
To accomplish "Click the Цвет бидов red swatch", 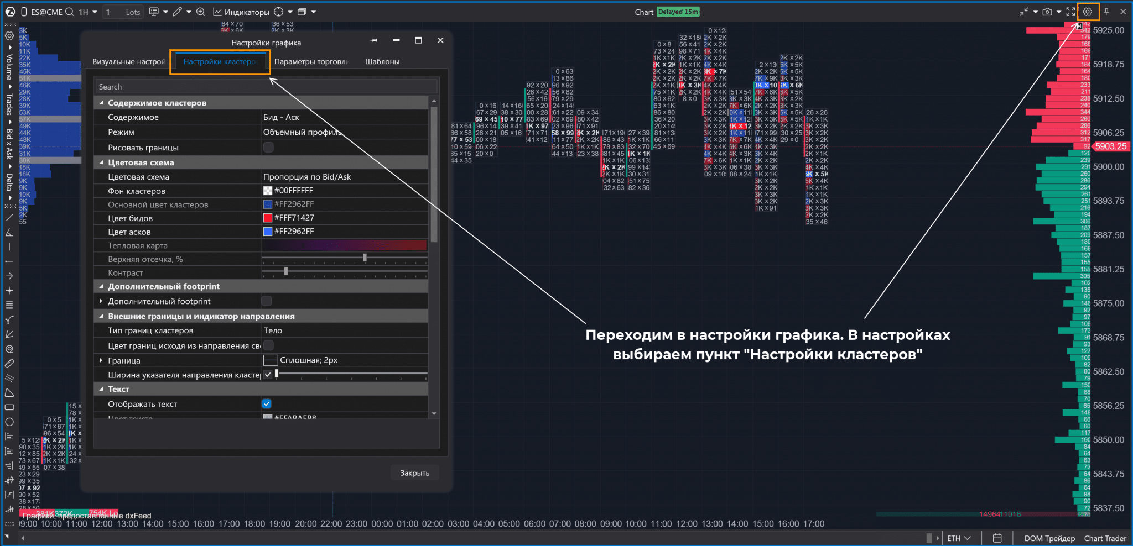I will 268,218.
